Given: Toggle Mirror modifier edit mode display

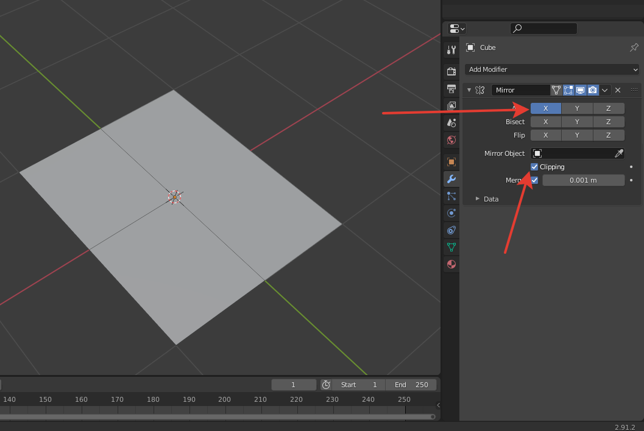Looking at the screenshot, I should click(568, 90).
